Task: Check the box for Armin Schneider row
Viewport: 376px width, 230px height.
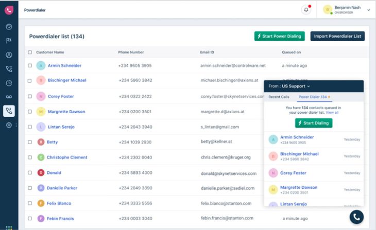Action: click(x=30, y=65)
